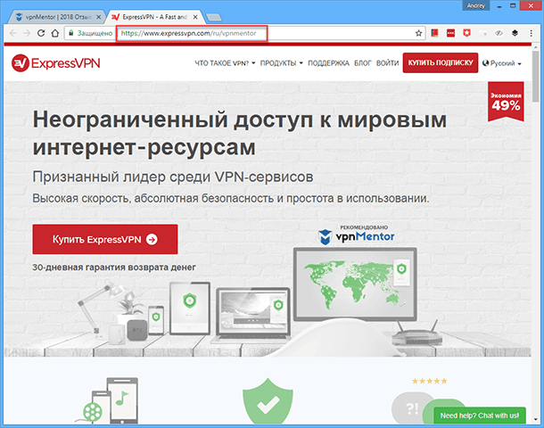This screenshot has height=428, width=544.
Task: Click the gray eye extension icon
Action: click(x=499, y=33)
